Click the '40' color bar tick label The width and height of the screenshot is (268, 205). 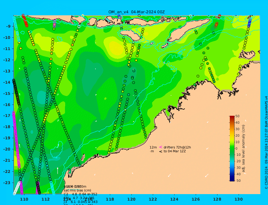click(237, 123)
